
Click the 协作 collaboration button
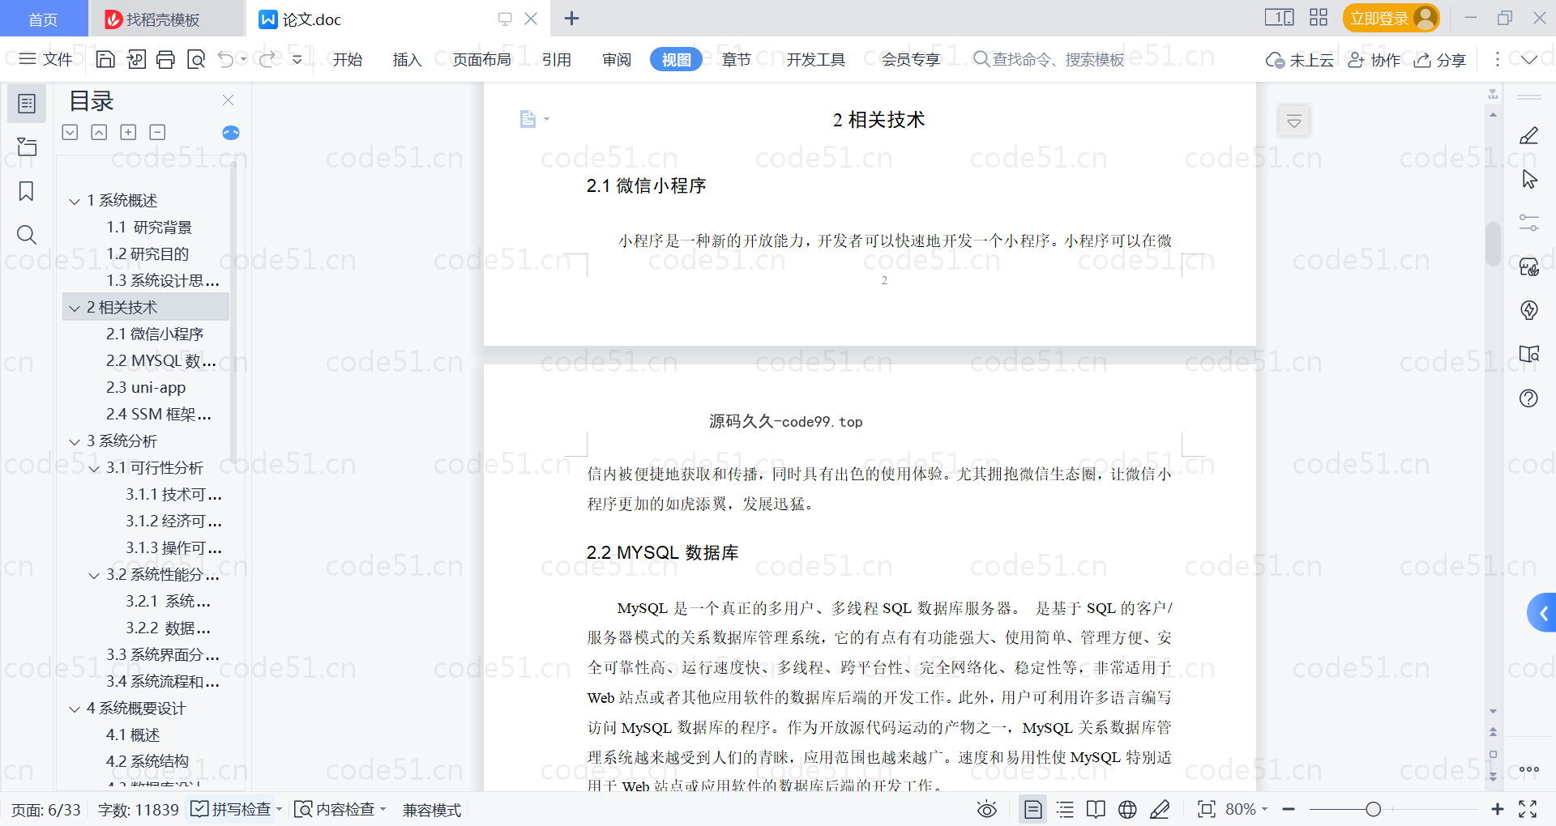[1374, 60]
